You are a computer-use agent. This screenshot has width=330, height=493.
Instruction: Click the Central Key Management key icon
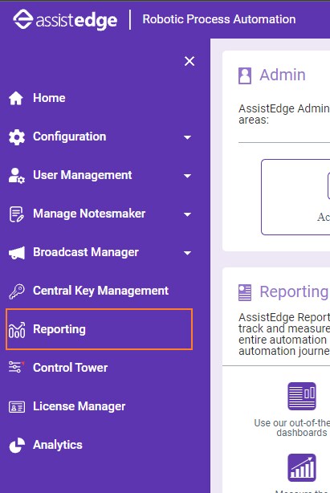[x=17, y=291]
